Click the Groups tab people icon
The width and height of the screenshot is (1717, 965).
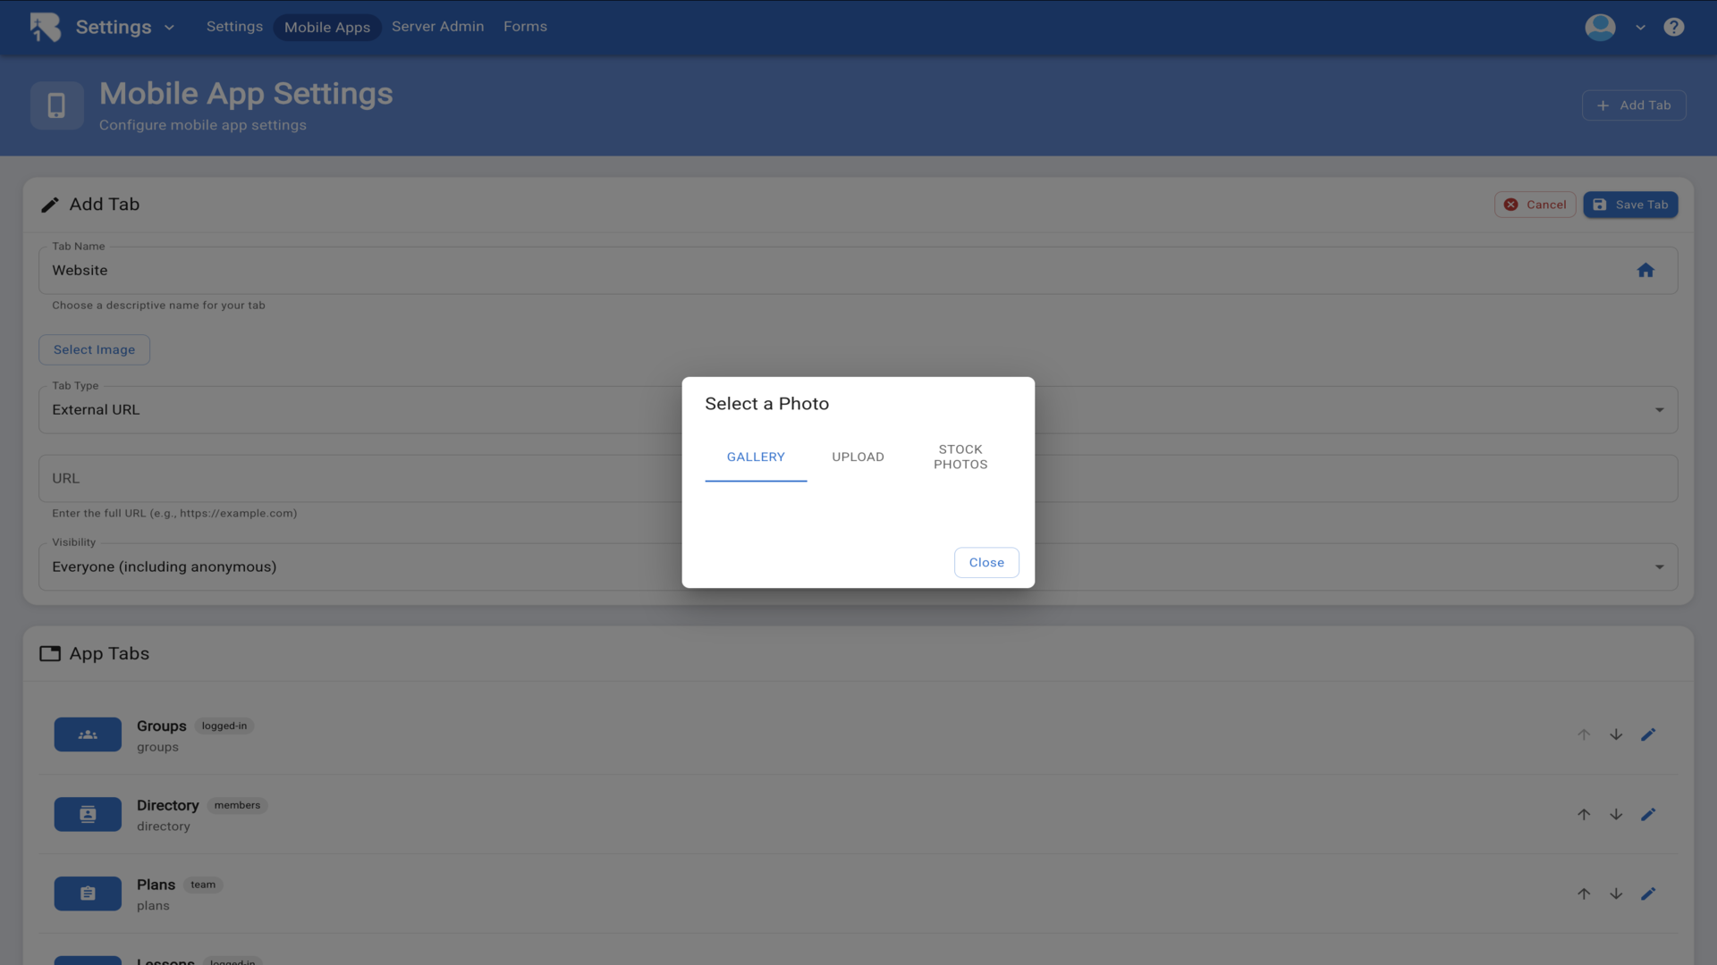click(88, 734)
